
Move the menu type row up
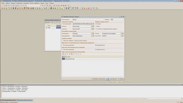point(74,54)
